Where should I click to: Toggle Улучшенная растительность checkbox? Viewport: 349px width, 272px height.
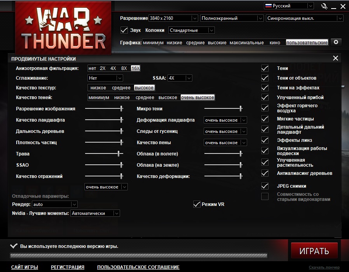tap(265, 162)
